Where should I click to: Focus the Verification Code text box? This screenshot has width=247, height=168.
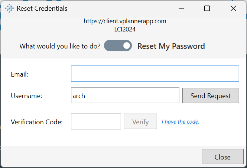[96, 121]
